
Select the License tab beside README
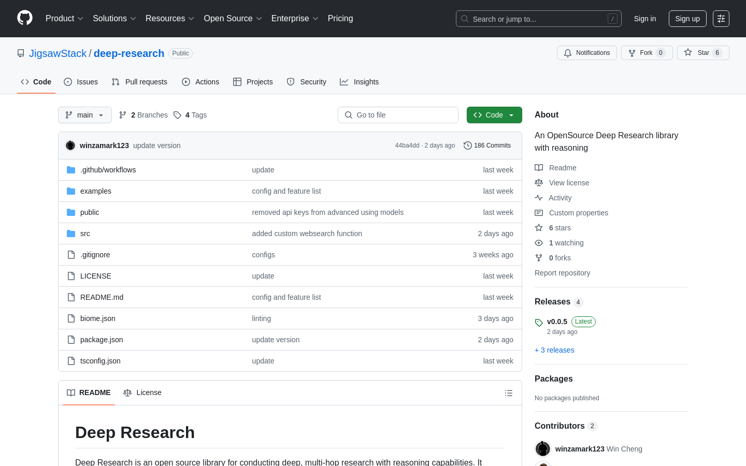[142, 392]
